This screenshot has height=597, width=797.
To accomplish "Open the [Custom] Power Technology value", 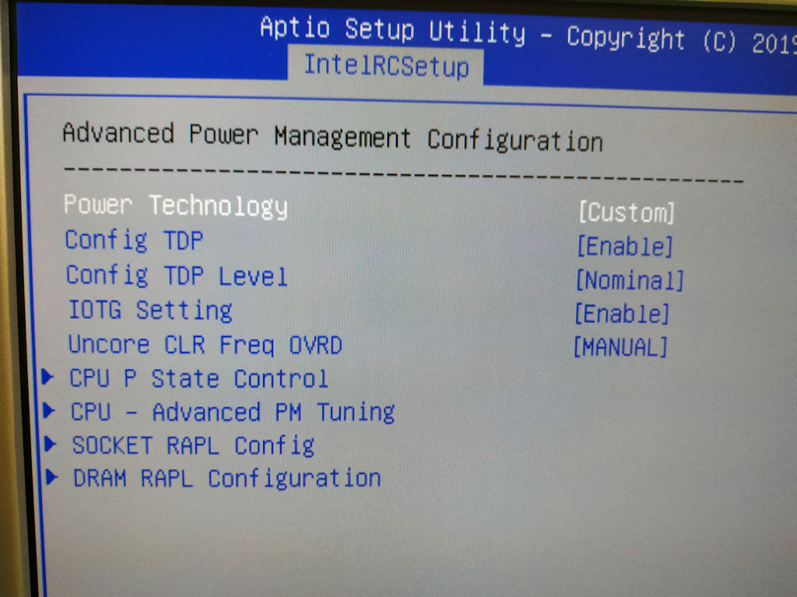I will [627, 212].
